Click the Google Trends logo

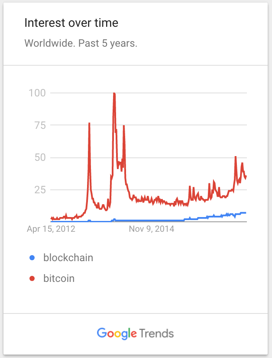(x=135, y=333)
